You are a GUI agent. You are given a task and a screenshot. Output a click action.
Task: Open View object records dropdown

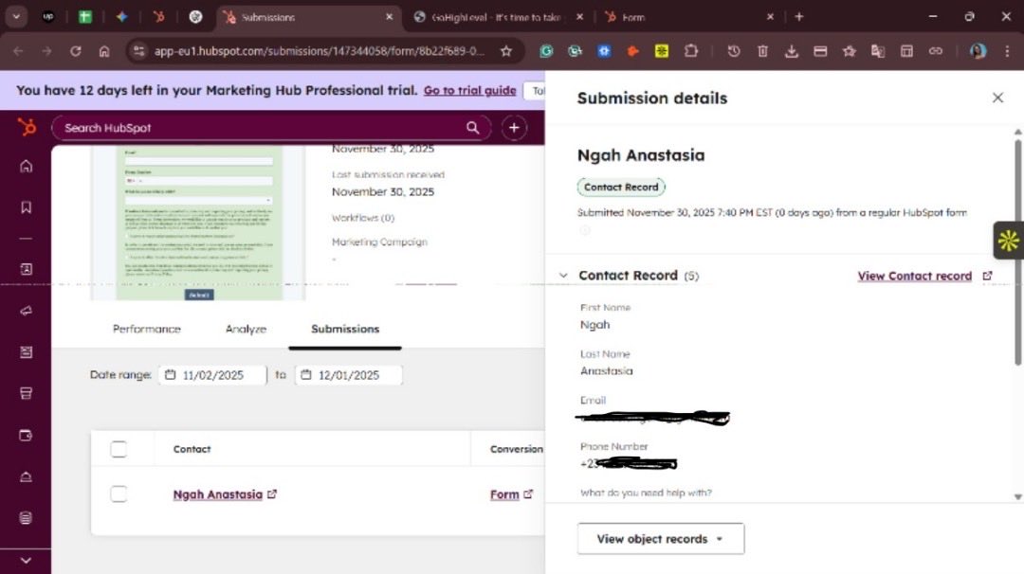coord(660,539)
